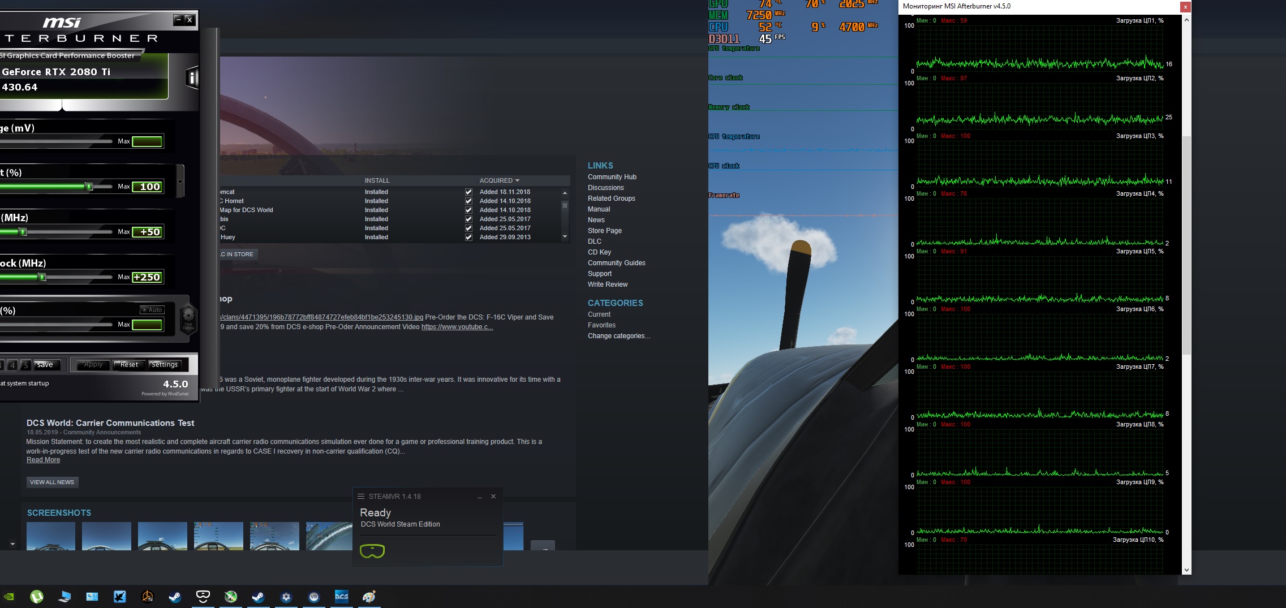Toggle checkbox for the Hornet DLC row
1286x608 pixels.
pos(468,201)
